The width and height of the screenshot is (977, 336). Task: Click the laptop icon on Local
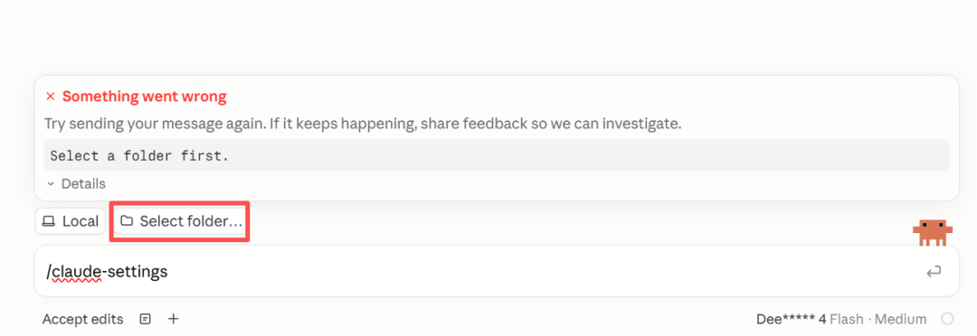(x=49, y=221)
